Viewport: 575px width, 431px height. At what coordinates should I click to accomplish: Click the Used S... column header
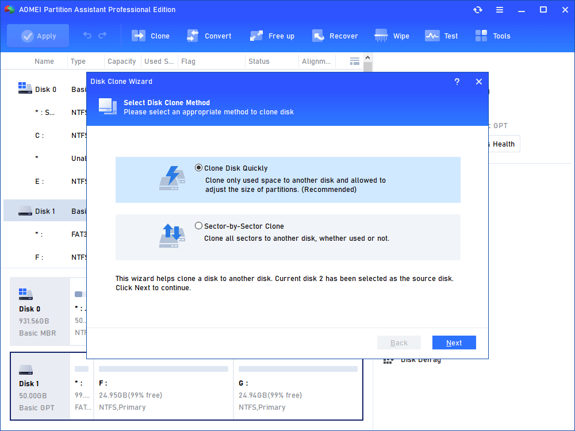(159, 61)
